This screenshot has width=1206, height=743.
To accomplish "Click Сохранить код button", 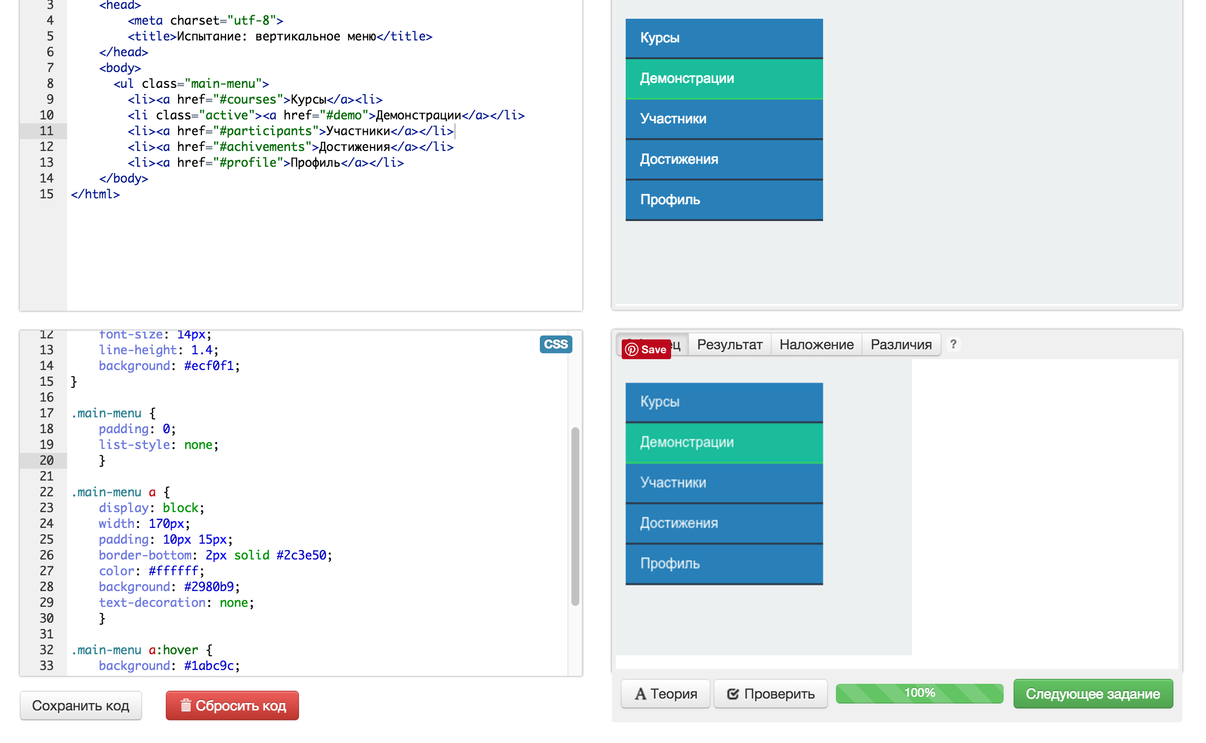I will pos(81,706).
